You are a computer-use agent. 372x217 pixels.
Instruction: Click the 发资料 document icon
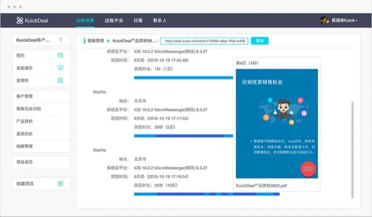[61, 80]
